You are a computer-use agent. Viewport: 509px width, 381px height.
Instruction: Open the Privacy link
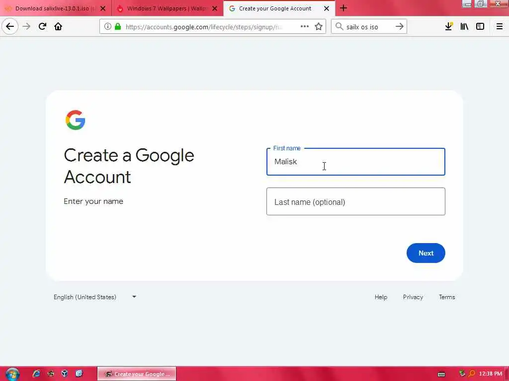413,297
